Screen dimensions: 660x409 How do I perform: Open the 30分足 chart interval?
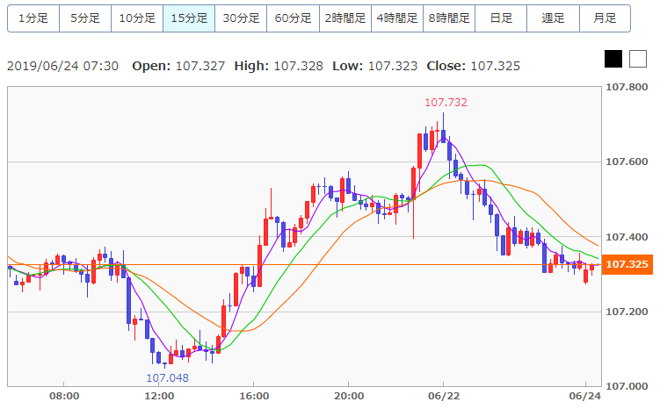point(241,18)
